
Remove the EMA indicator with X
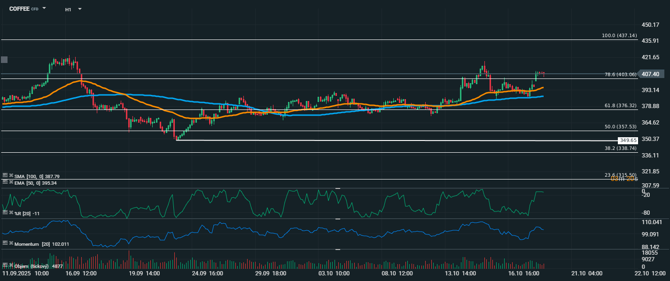tap(11, 181)
